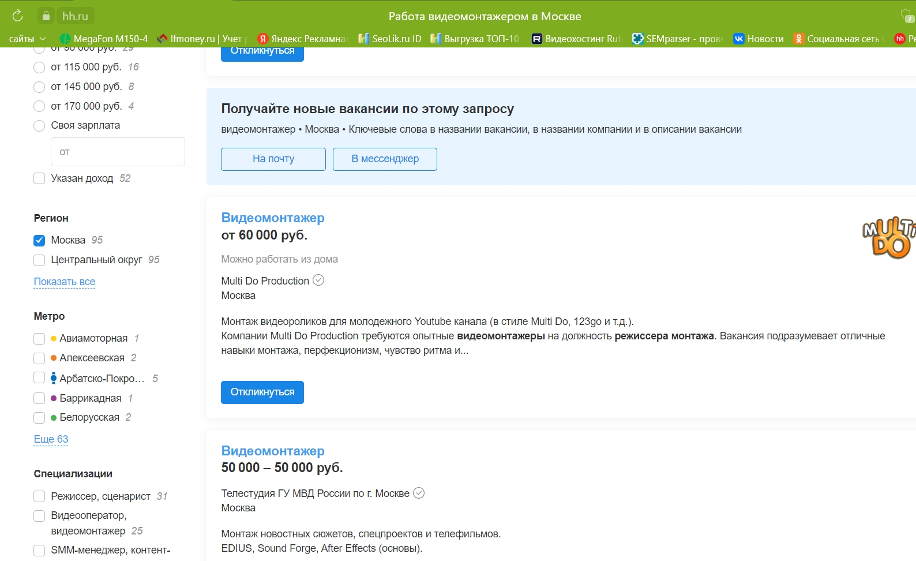Check the Авиамоторная metro station
Screen dimensions: 916x561
[x=39, y=339]
